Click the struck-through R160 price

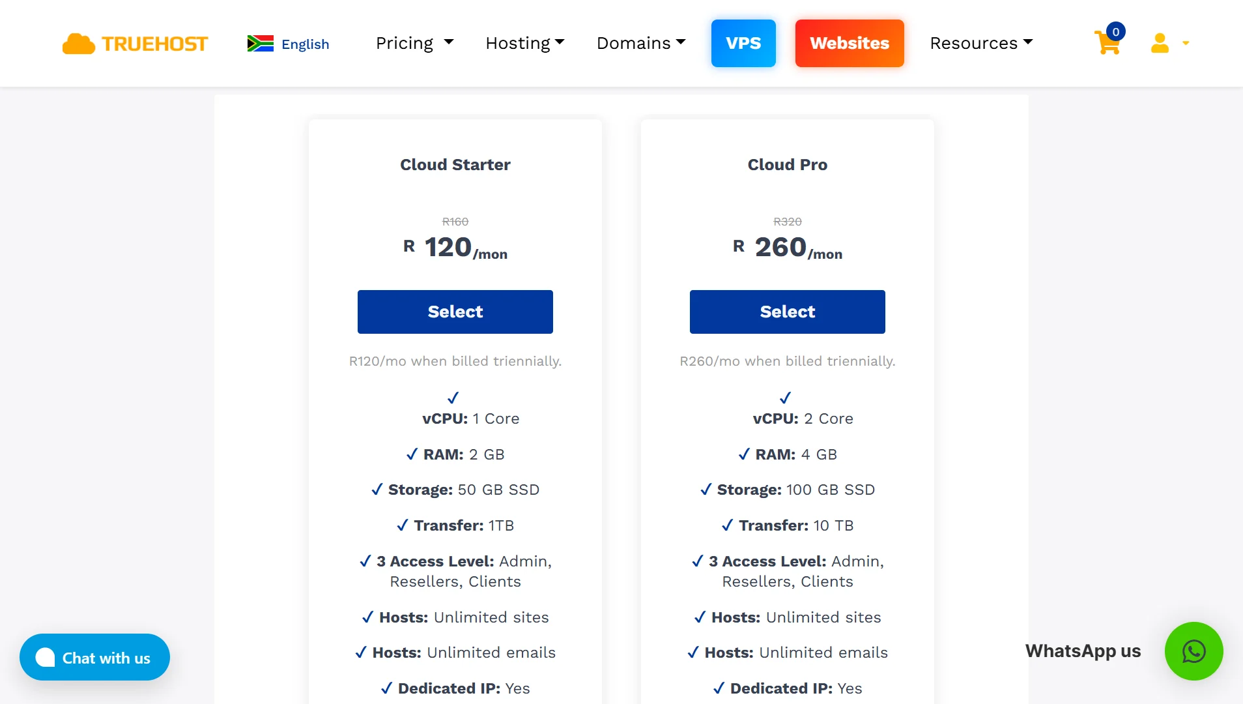coord(455,222)
